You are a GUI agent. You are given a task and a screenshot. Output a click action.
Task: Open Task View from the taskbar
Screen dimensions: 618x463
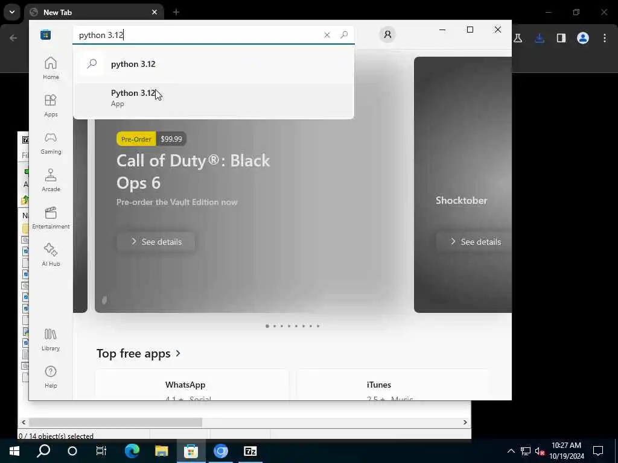(101, 451)
